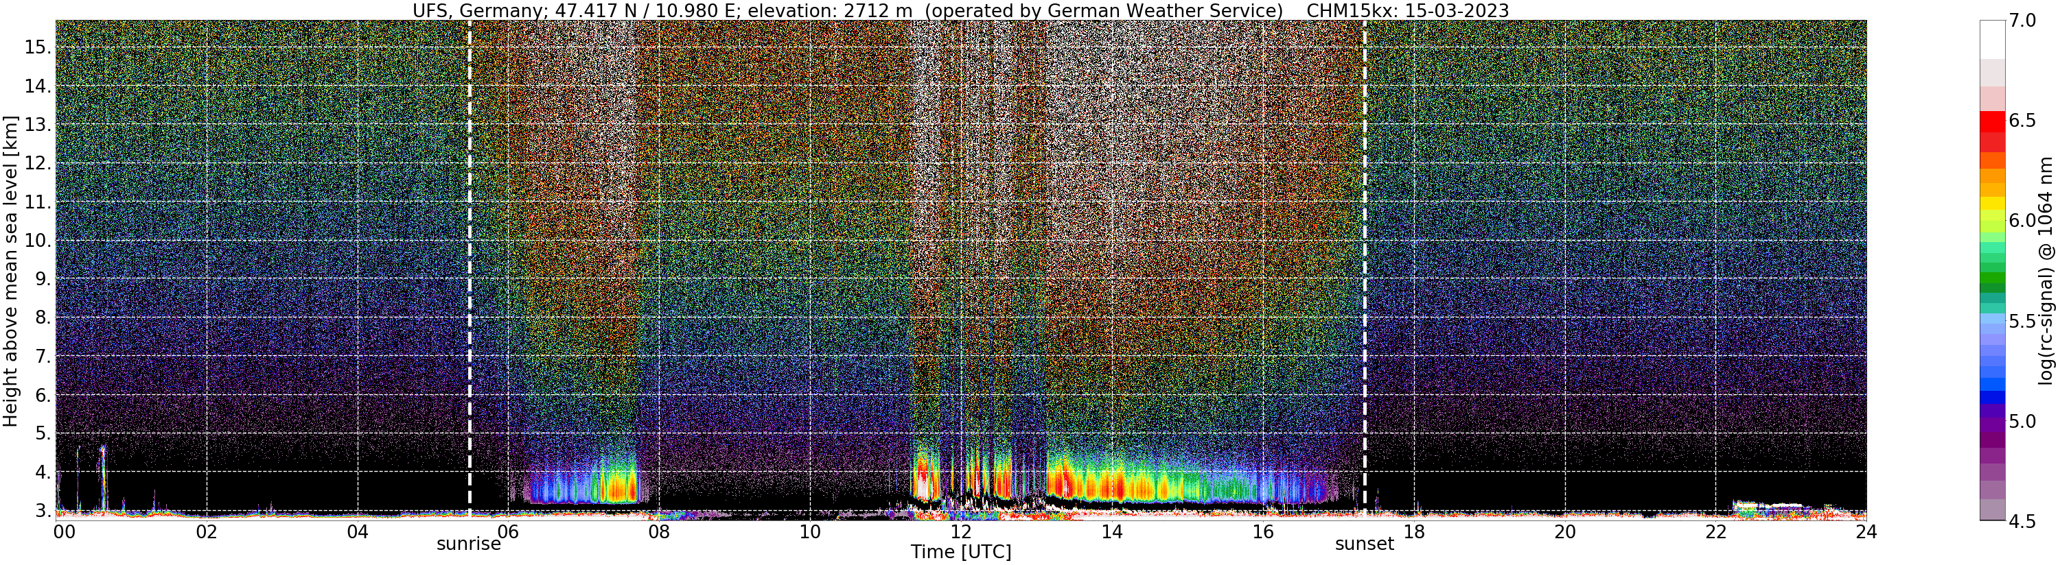The width and height of the screenshot is (2060, 565).
Task: Click the narrow vertical spike near 00:30 UTC
Action: tap(102, 478)
